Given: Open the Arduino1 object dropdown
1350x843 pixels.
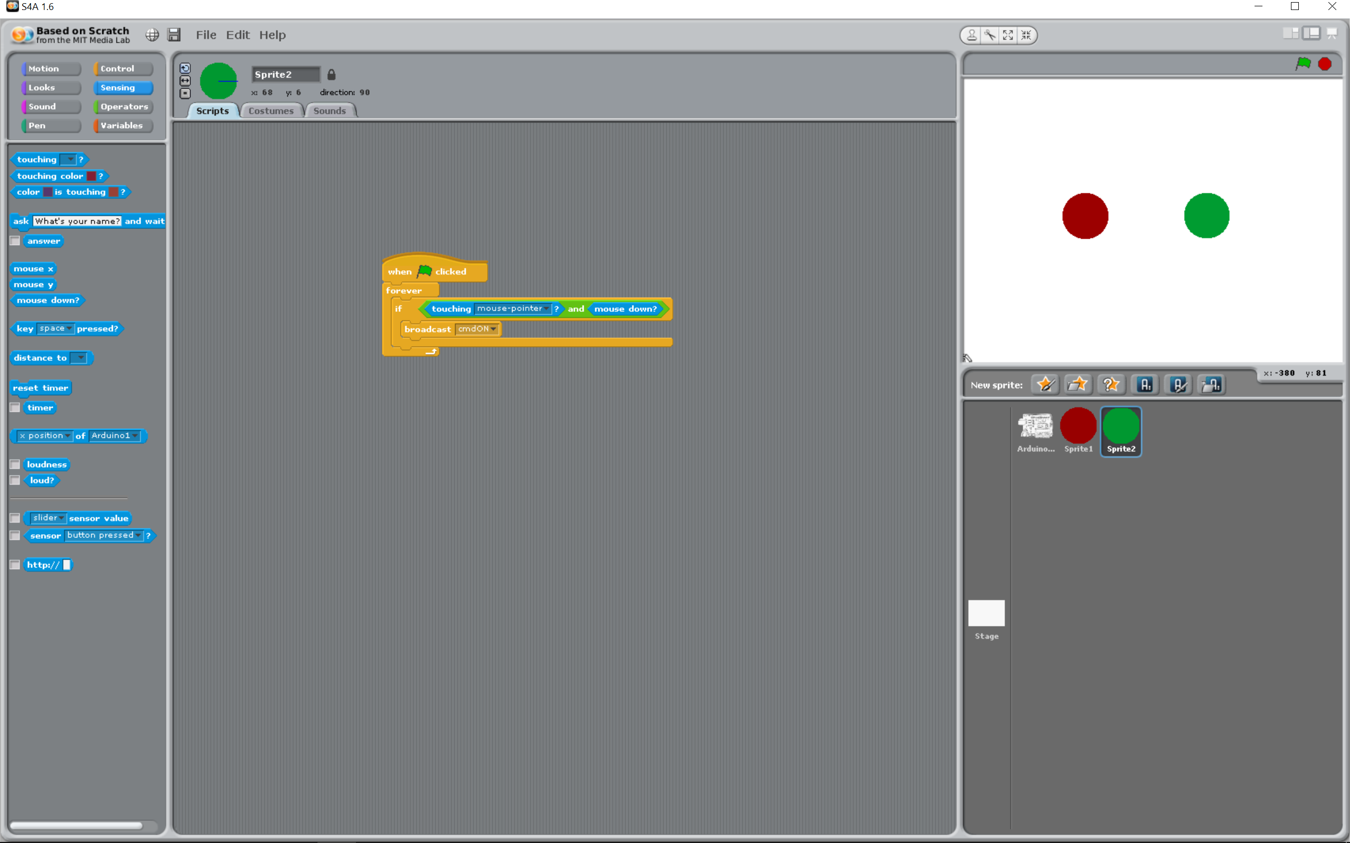Looking at the screenshot, I should [x=114, y=435].
